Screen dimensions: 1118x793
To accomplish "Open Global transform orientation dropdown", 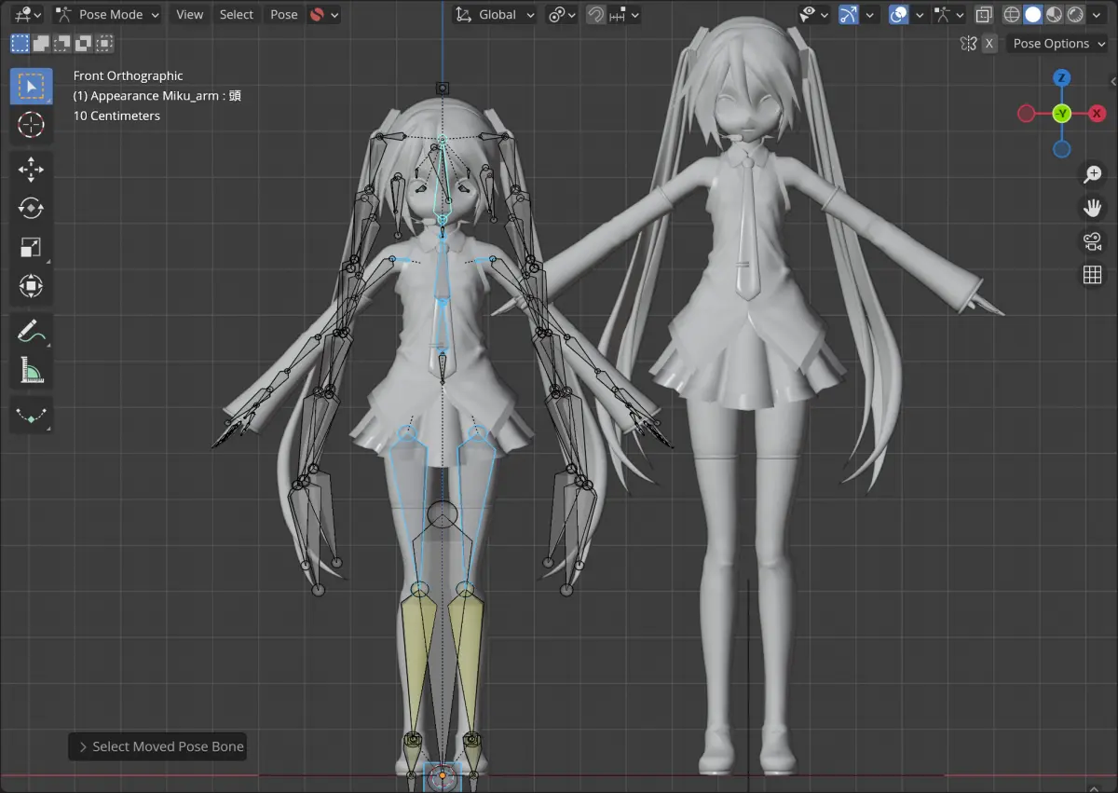I will [495, 15].
